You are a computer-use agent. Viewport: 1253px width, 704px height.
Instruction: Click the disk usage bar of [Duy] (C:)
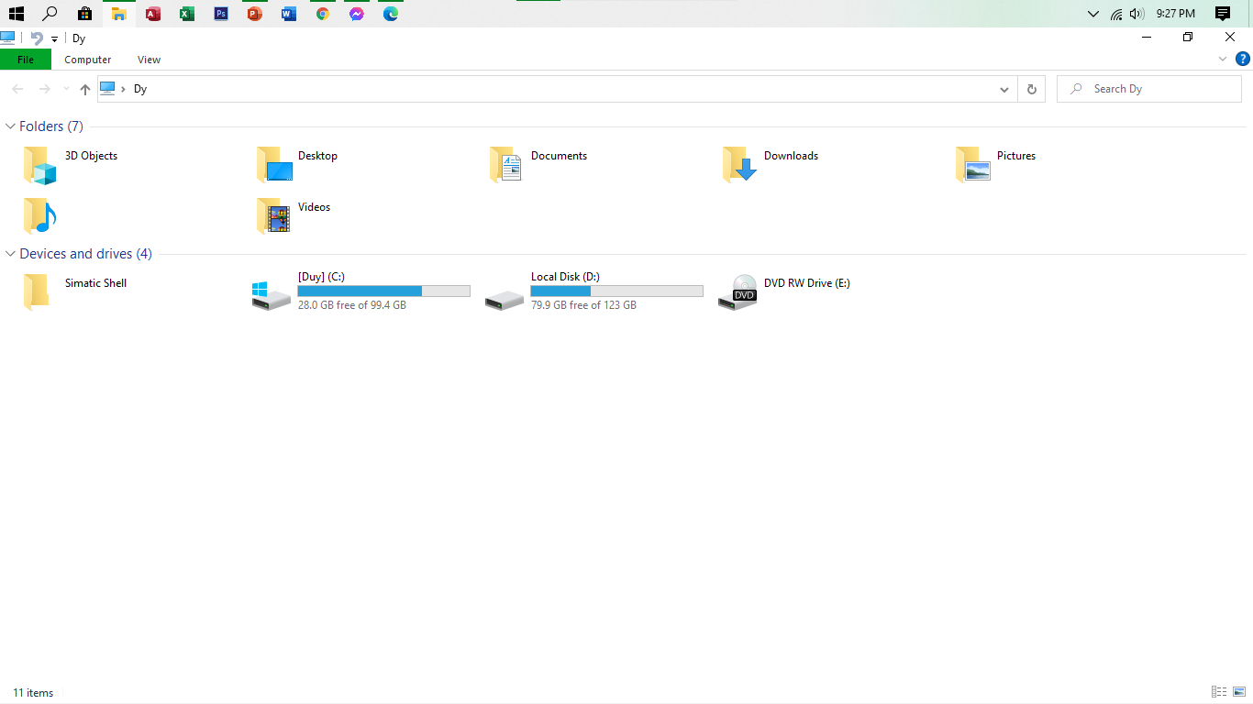pyautogui.click(x=383, y=291)
